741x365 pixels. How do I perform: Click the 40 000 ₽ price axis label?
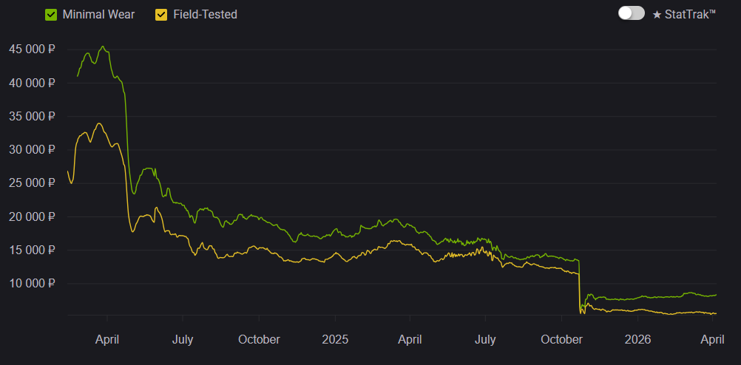32,83
